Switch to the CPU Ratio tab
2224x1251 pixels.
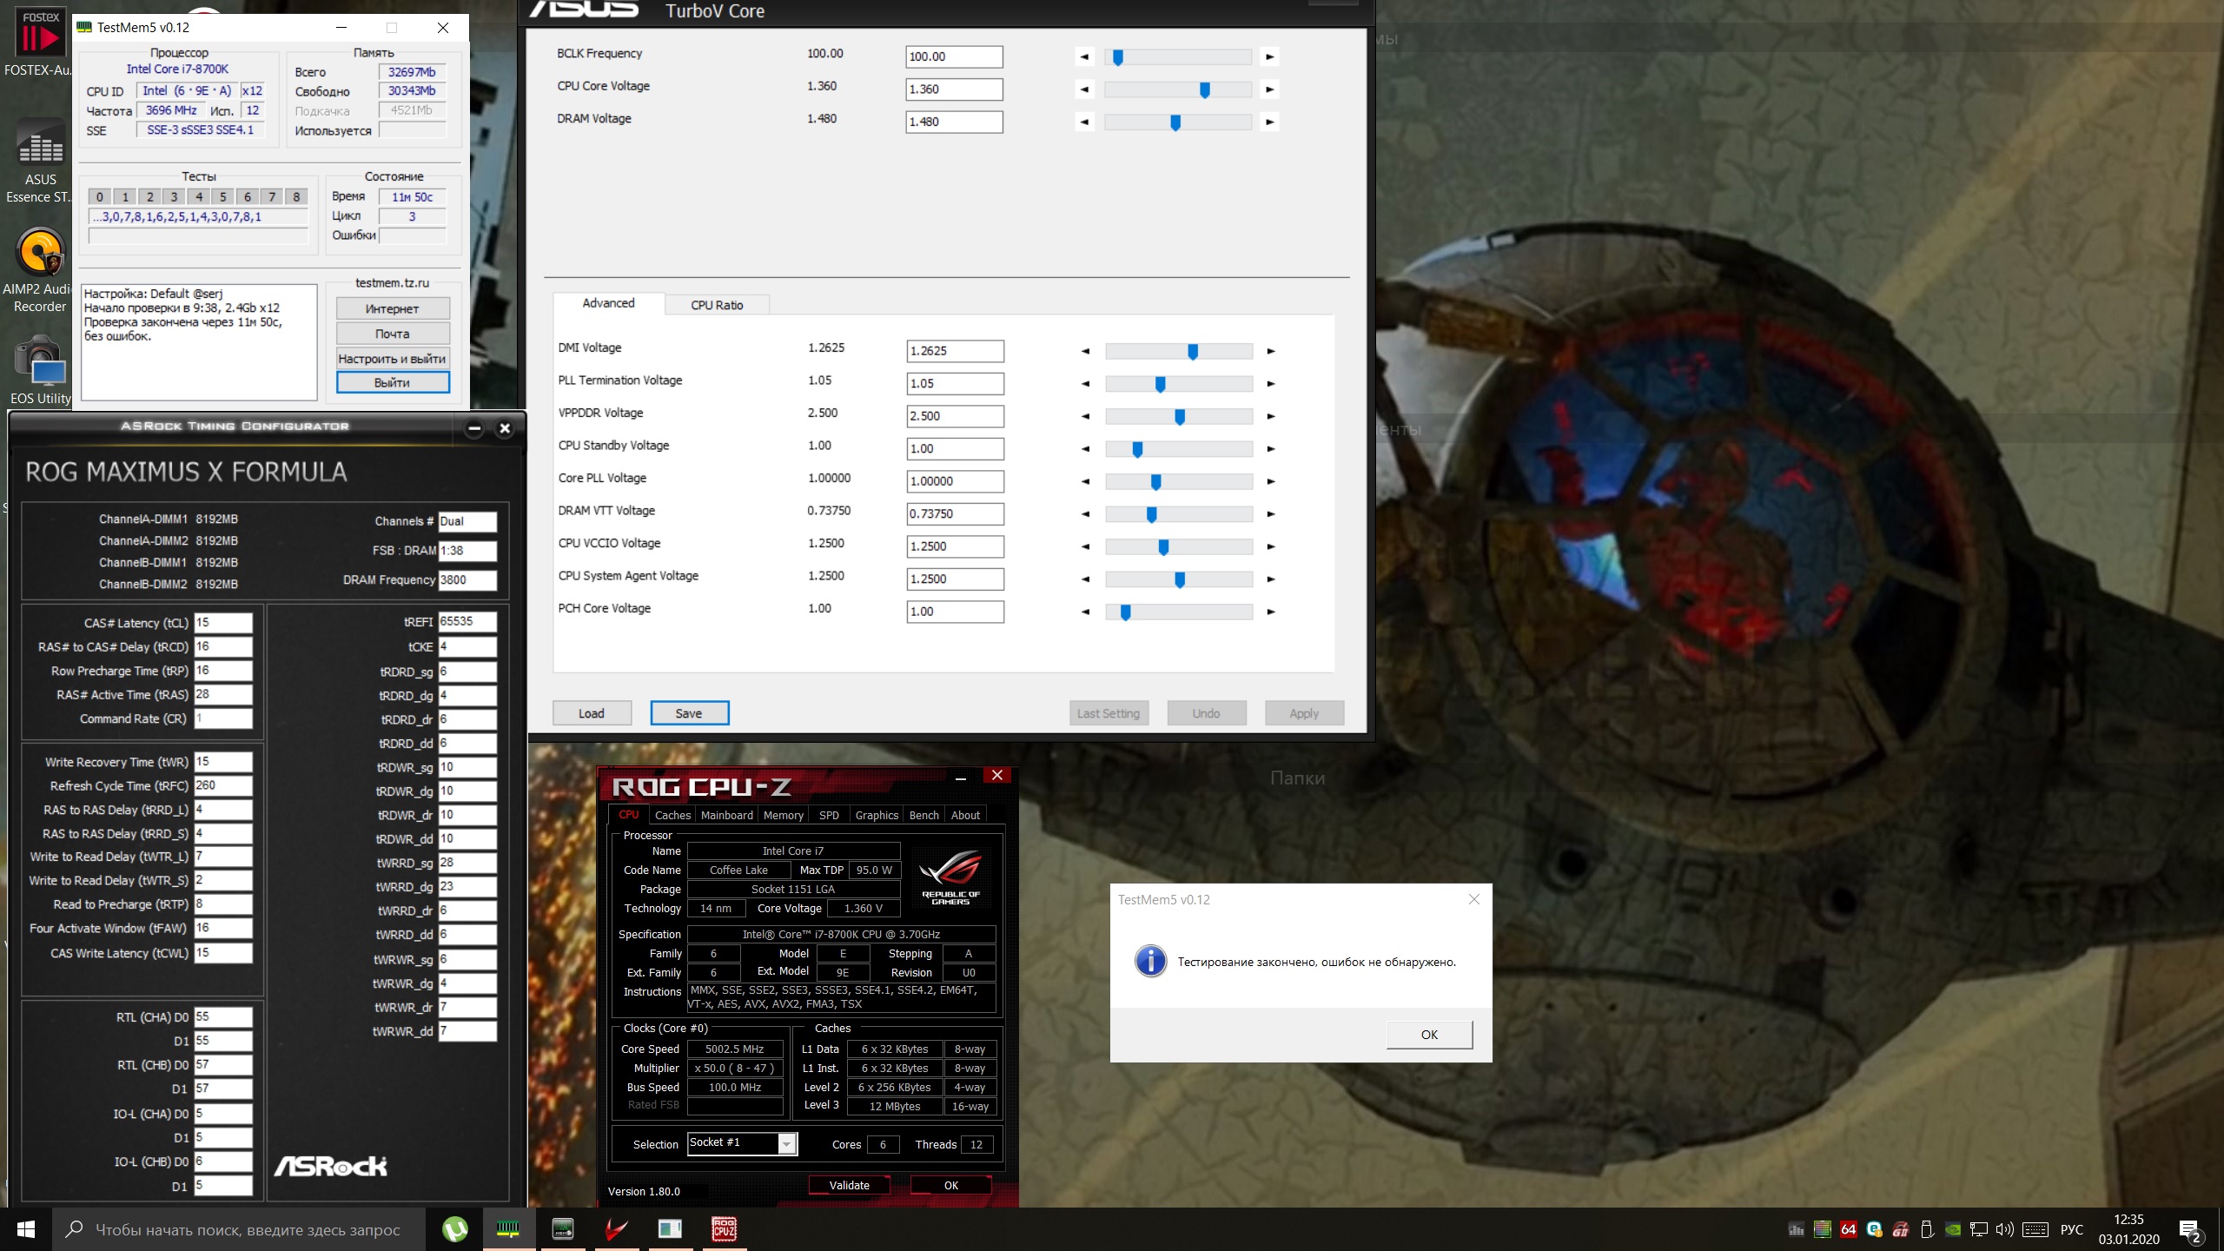717,305
